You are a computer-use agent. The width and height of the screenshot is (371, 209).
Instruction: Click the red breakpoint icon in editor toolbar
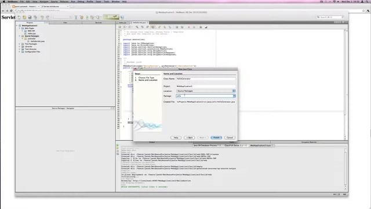[x=189, y=27]
